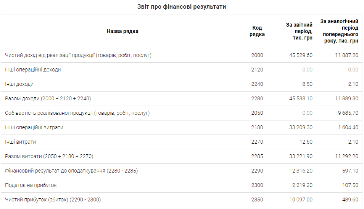Viewport: 364px width, 209px height.
Task: Click the 'За аналогічний період попереднього року' header
Action: (339, 31)
